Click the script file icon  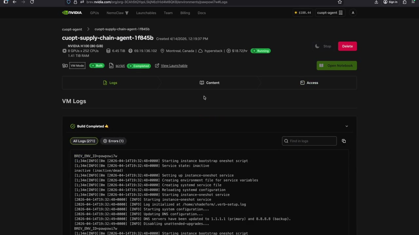click(x=111, y=66)
